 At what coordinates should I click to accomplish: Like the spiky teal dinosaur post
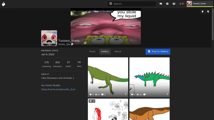click(x=132, y=95)
